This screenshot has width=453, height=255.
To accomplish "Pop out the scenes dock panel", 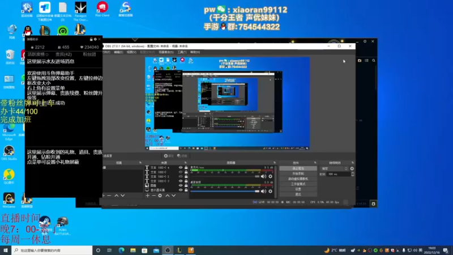I will [x=140, y=163].
